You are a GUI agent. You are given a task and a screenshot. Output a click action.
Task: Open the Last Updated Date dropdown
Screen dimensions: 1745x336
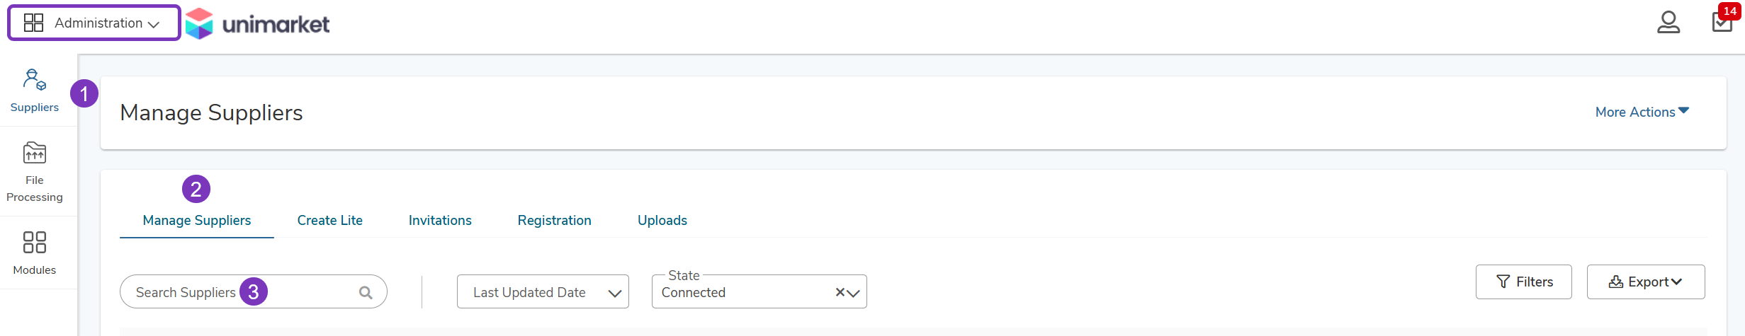point(543,291)
